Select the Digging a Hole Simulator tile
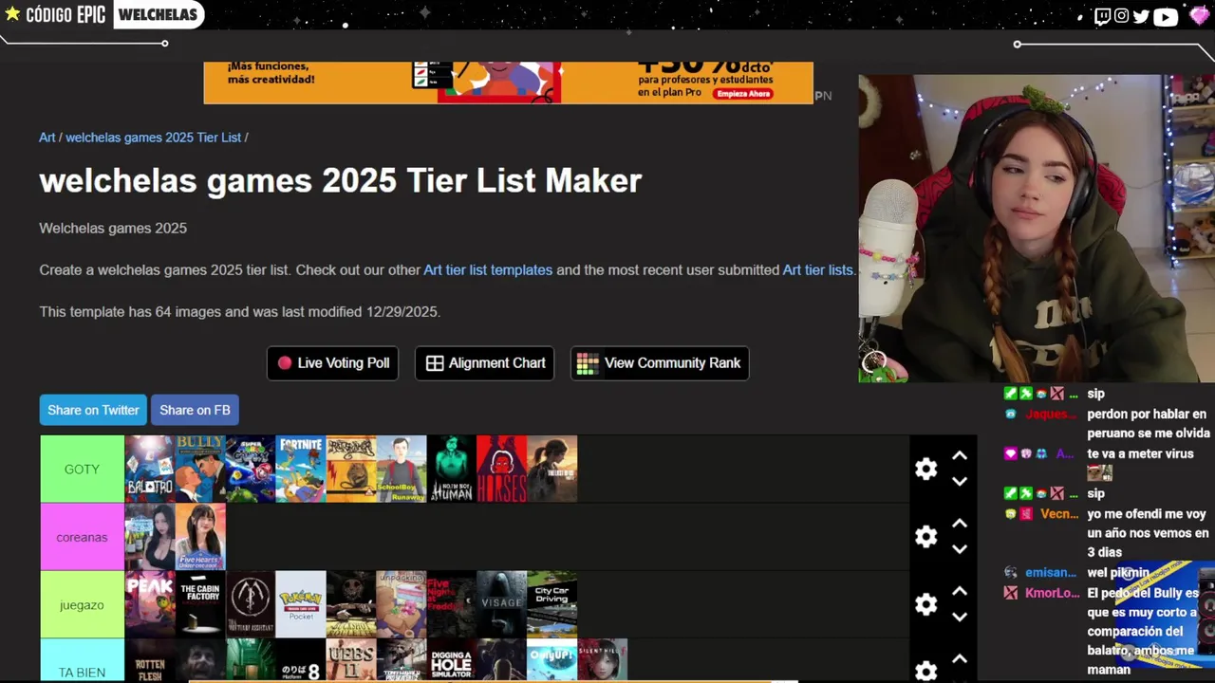Viewport: 1215px width, 683px height. [x=452, y=661]
